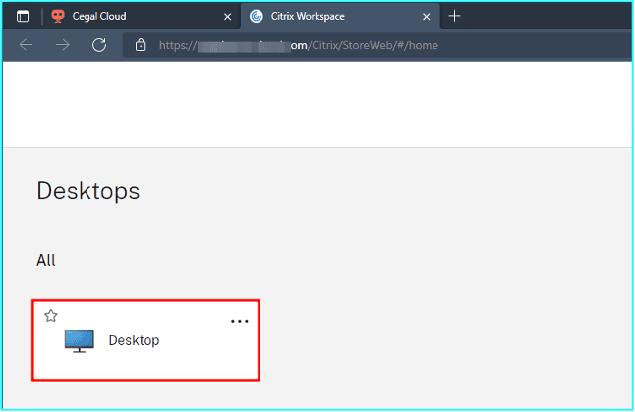This screenshot has height=412, width=635.
Task: Go forward to the next page
Action: tap(63, 45)
